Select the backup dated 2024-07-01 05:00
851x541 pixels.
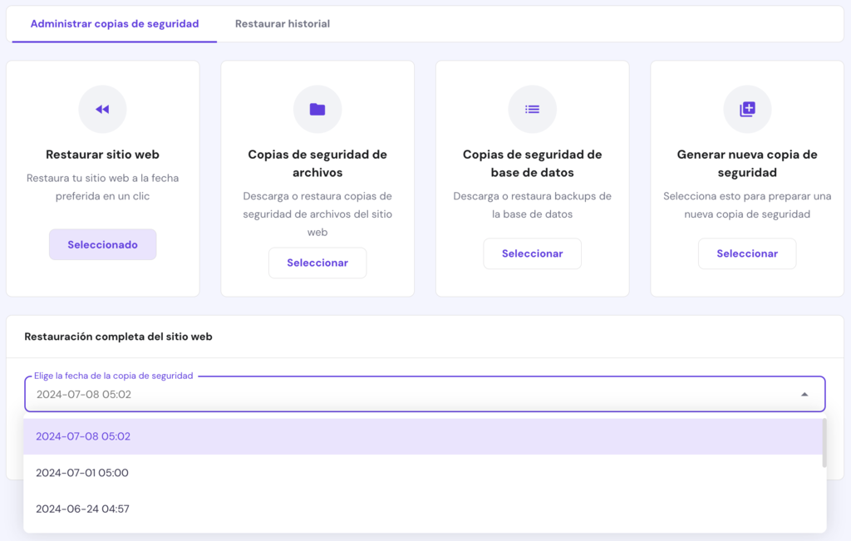81,472
